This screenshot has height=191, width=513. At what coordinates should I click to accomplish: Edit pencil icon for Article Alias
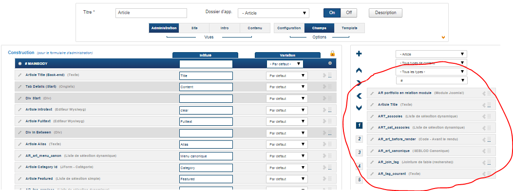point(20,144)
